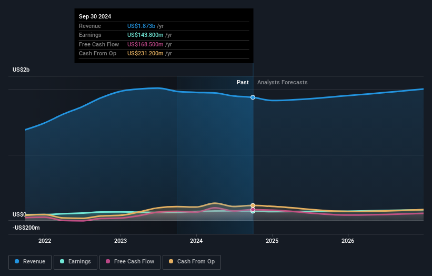Click the Cash From Op tooltip row label

(97, 54)
